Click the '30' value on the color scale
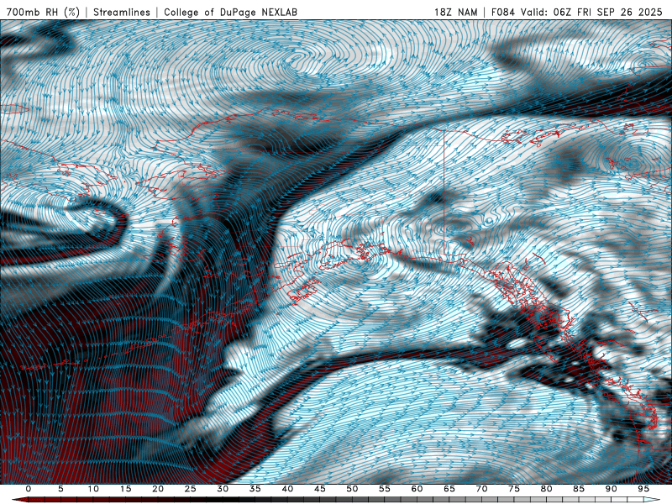This screenshot has height=504, width=672. [x=223, y=489]
